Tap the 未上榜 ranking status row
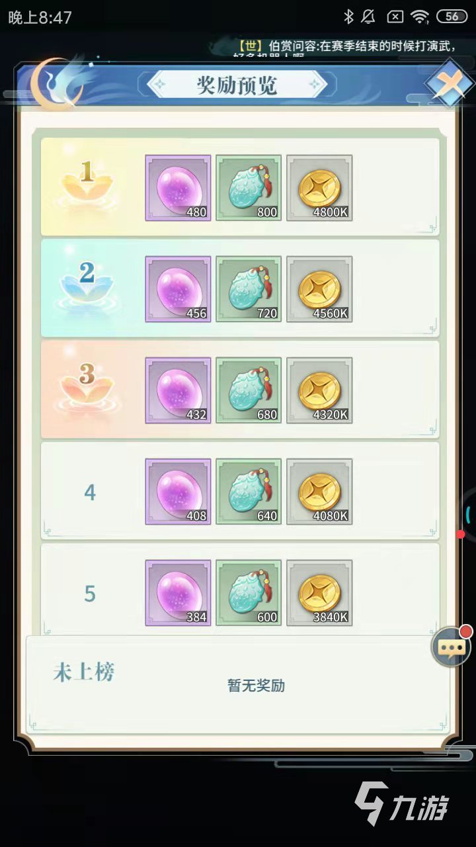Screen dimensions: 476x847 pos(238,684)
